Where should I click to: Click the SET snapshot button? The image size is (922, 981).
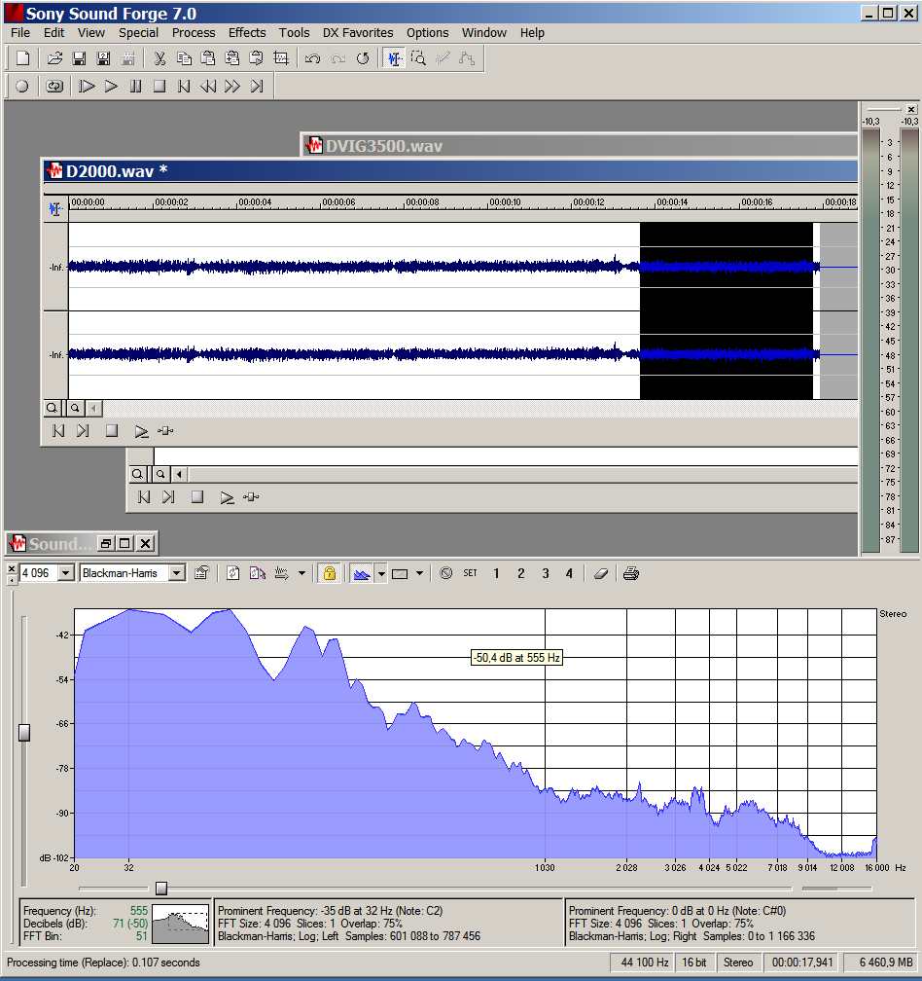point(470,572)
